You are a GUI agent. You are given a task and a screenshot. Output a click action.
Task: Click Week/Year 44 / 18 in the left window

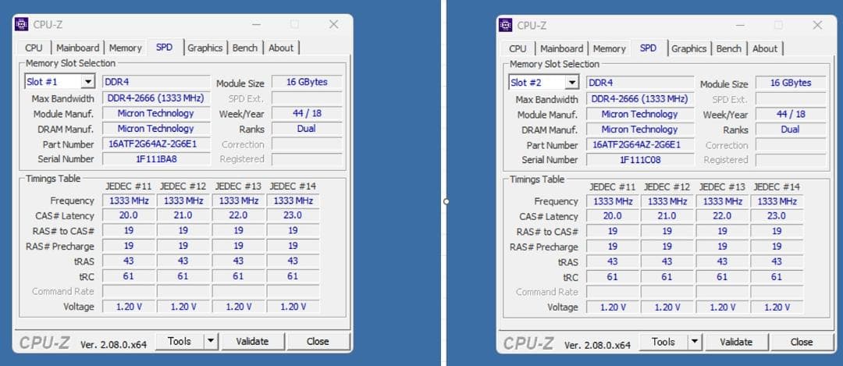tap(307, 113)
